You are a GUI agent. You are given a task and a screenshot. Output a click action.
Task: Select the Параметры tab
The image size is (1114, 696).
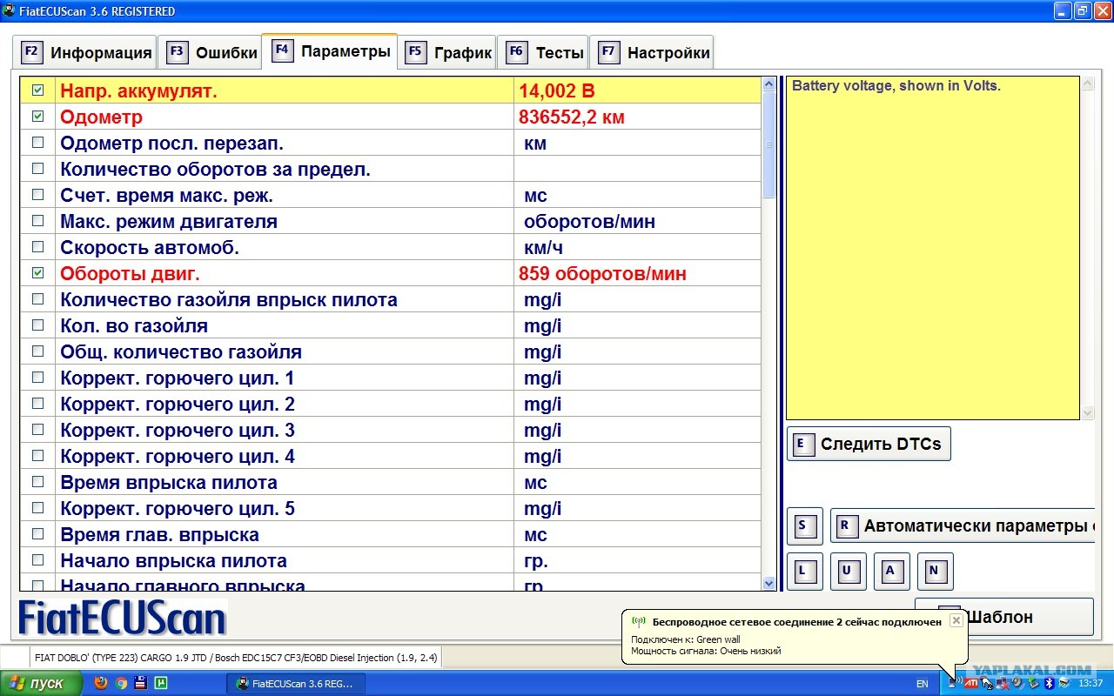click(x=330, y=50)
